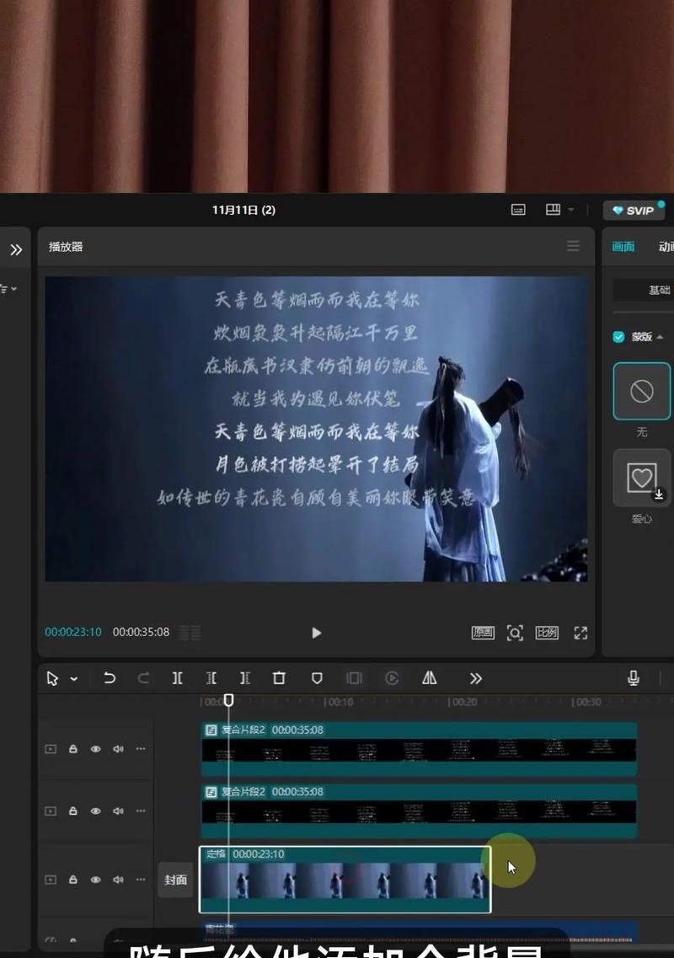The height and width of the screenshot is (958, 674).
Task: Click the 00:10 mark on timeline ruler
Action: 339,702
